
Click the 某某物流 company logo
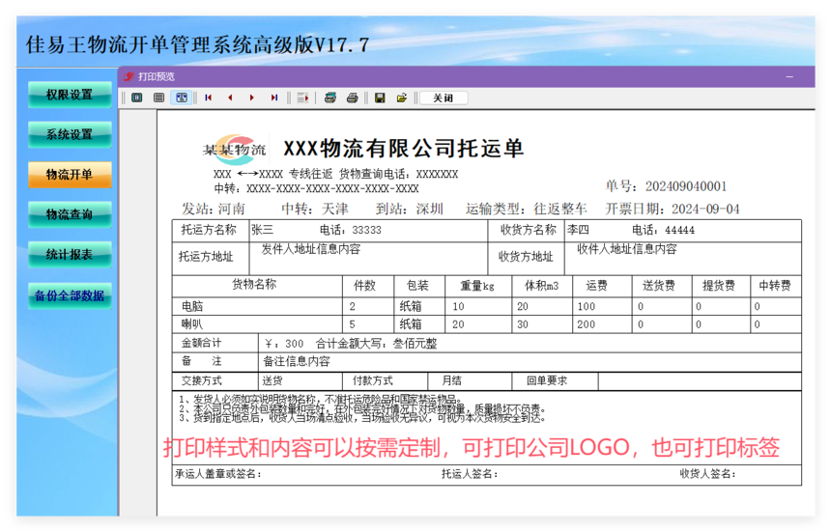tap(234, 150)
